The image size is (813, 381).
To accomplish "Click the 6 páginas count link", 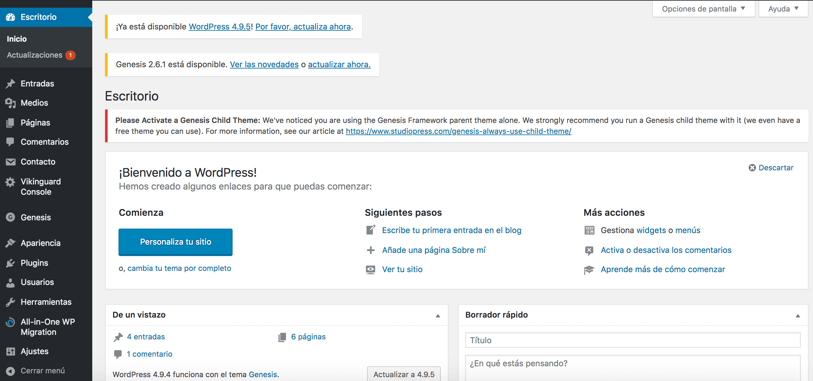I will (308, 337).
